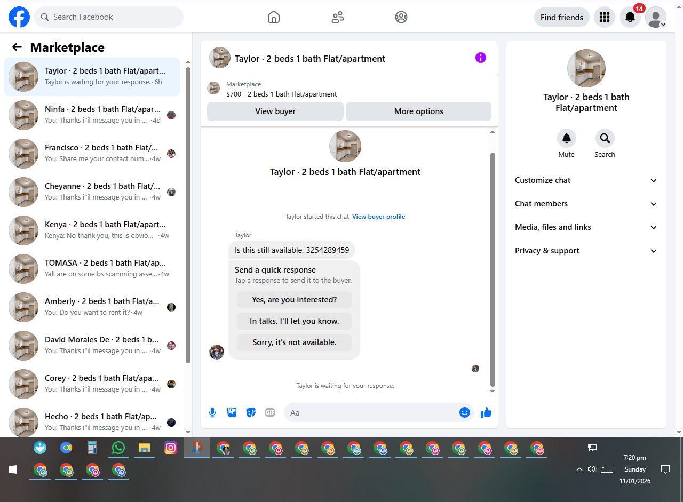The image size is (683, 502).
Task: Click the View buyer button
Action: (275, 111)
